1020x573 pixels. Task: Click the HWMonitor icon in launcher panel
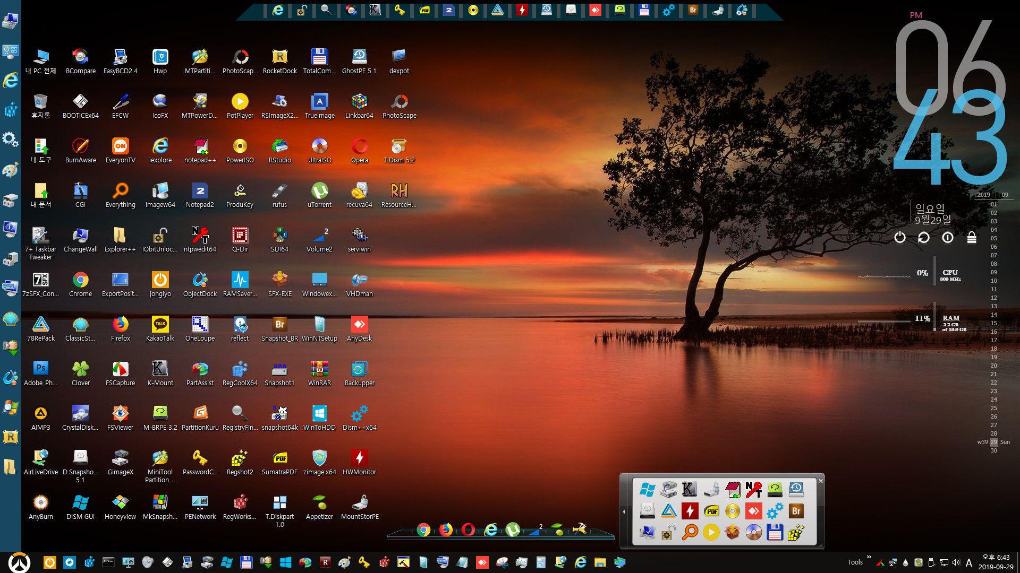690,511
